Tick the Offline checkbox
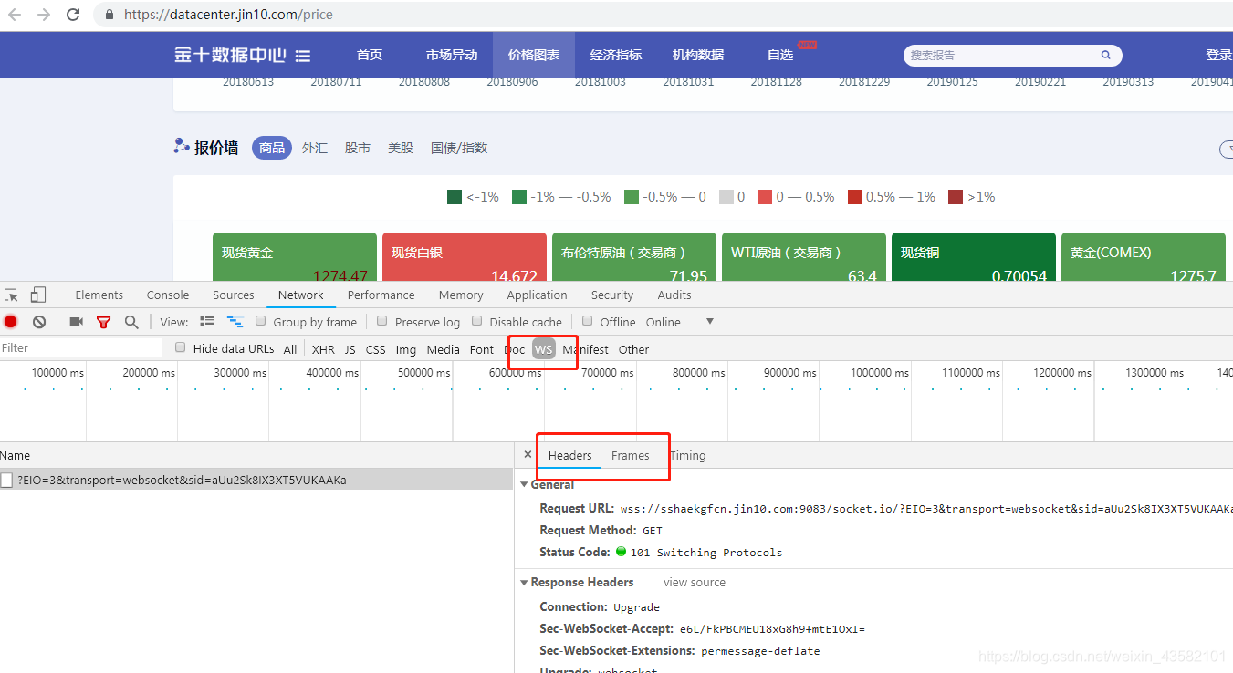 [588, 321]
